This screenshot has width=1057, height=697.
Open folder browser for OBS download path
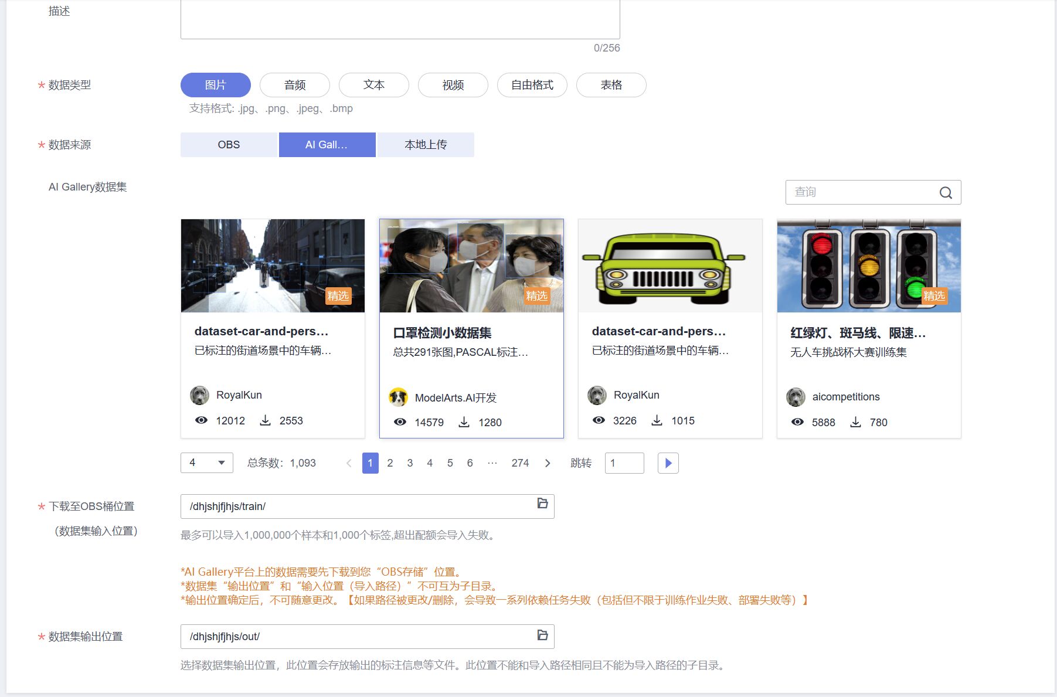point(542,504)
